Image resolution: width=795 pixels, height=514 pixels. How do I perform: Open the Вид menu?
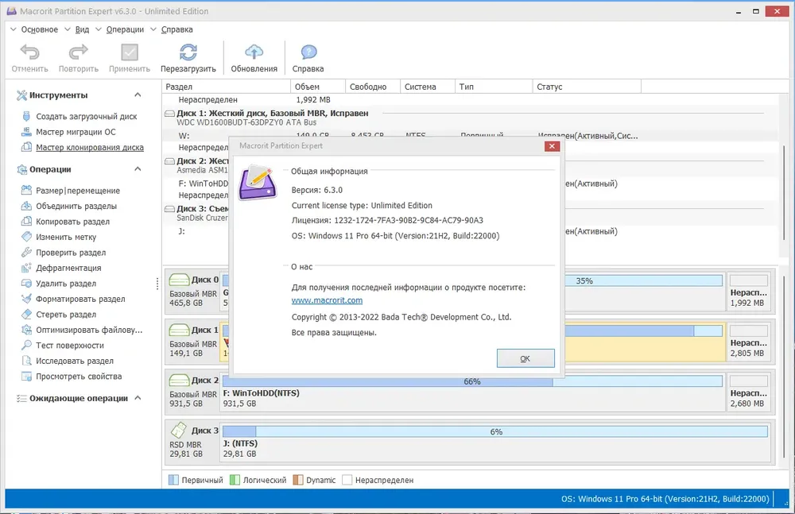point(82,29)
